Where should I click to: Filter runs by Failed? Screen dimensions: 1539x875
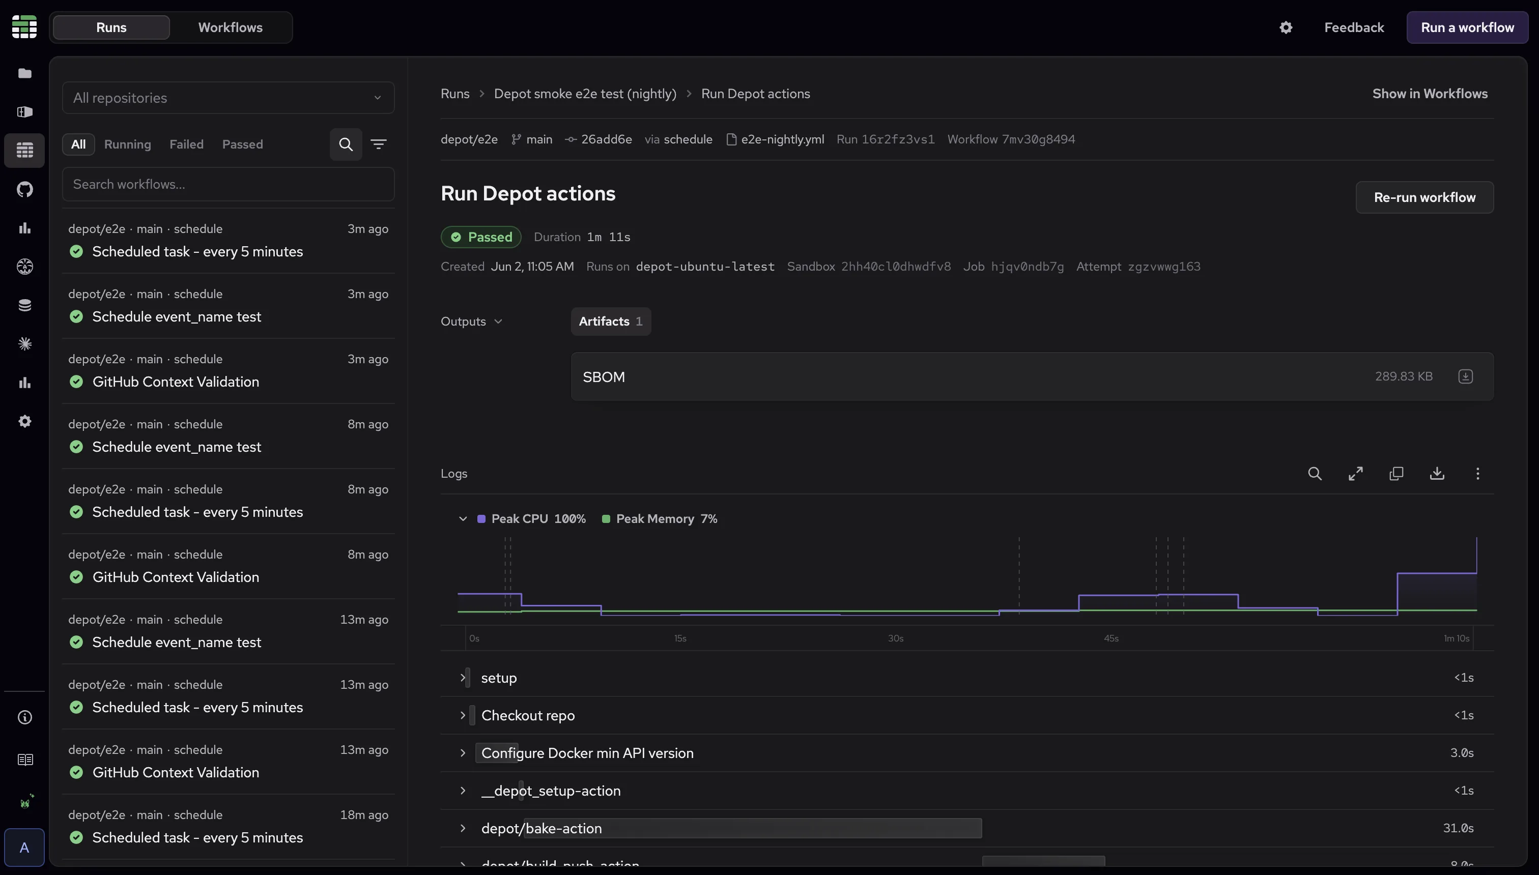pos(186,144)
